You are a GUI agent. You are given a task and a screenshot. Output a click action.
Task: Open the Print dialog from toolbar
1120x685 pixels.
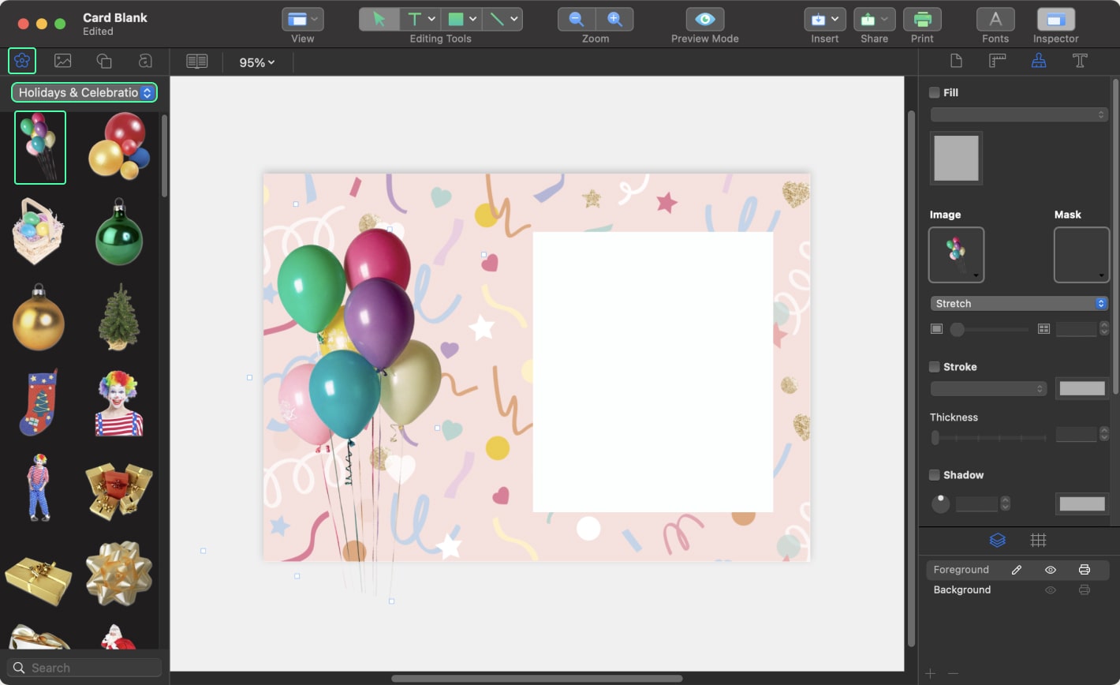click(921, 19)
